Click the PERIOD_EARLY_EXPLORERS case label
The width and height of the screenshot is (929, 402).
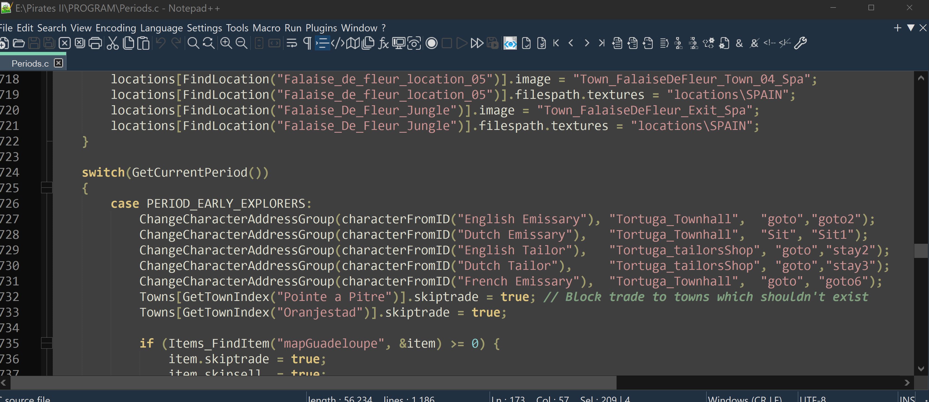226,204
